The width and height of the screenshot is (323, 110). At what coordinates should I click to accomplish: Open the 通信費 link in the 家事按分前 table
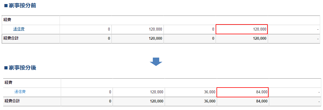coord(19,29)
